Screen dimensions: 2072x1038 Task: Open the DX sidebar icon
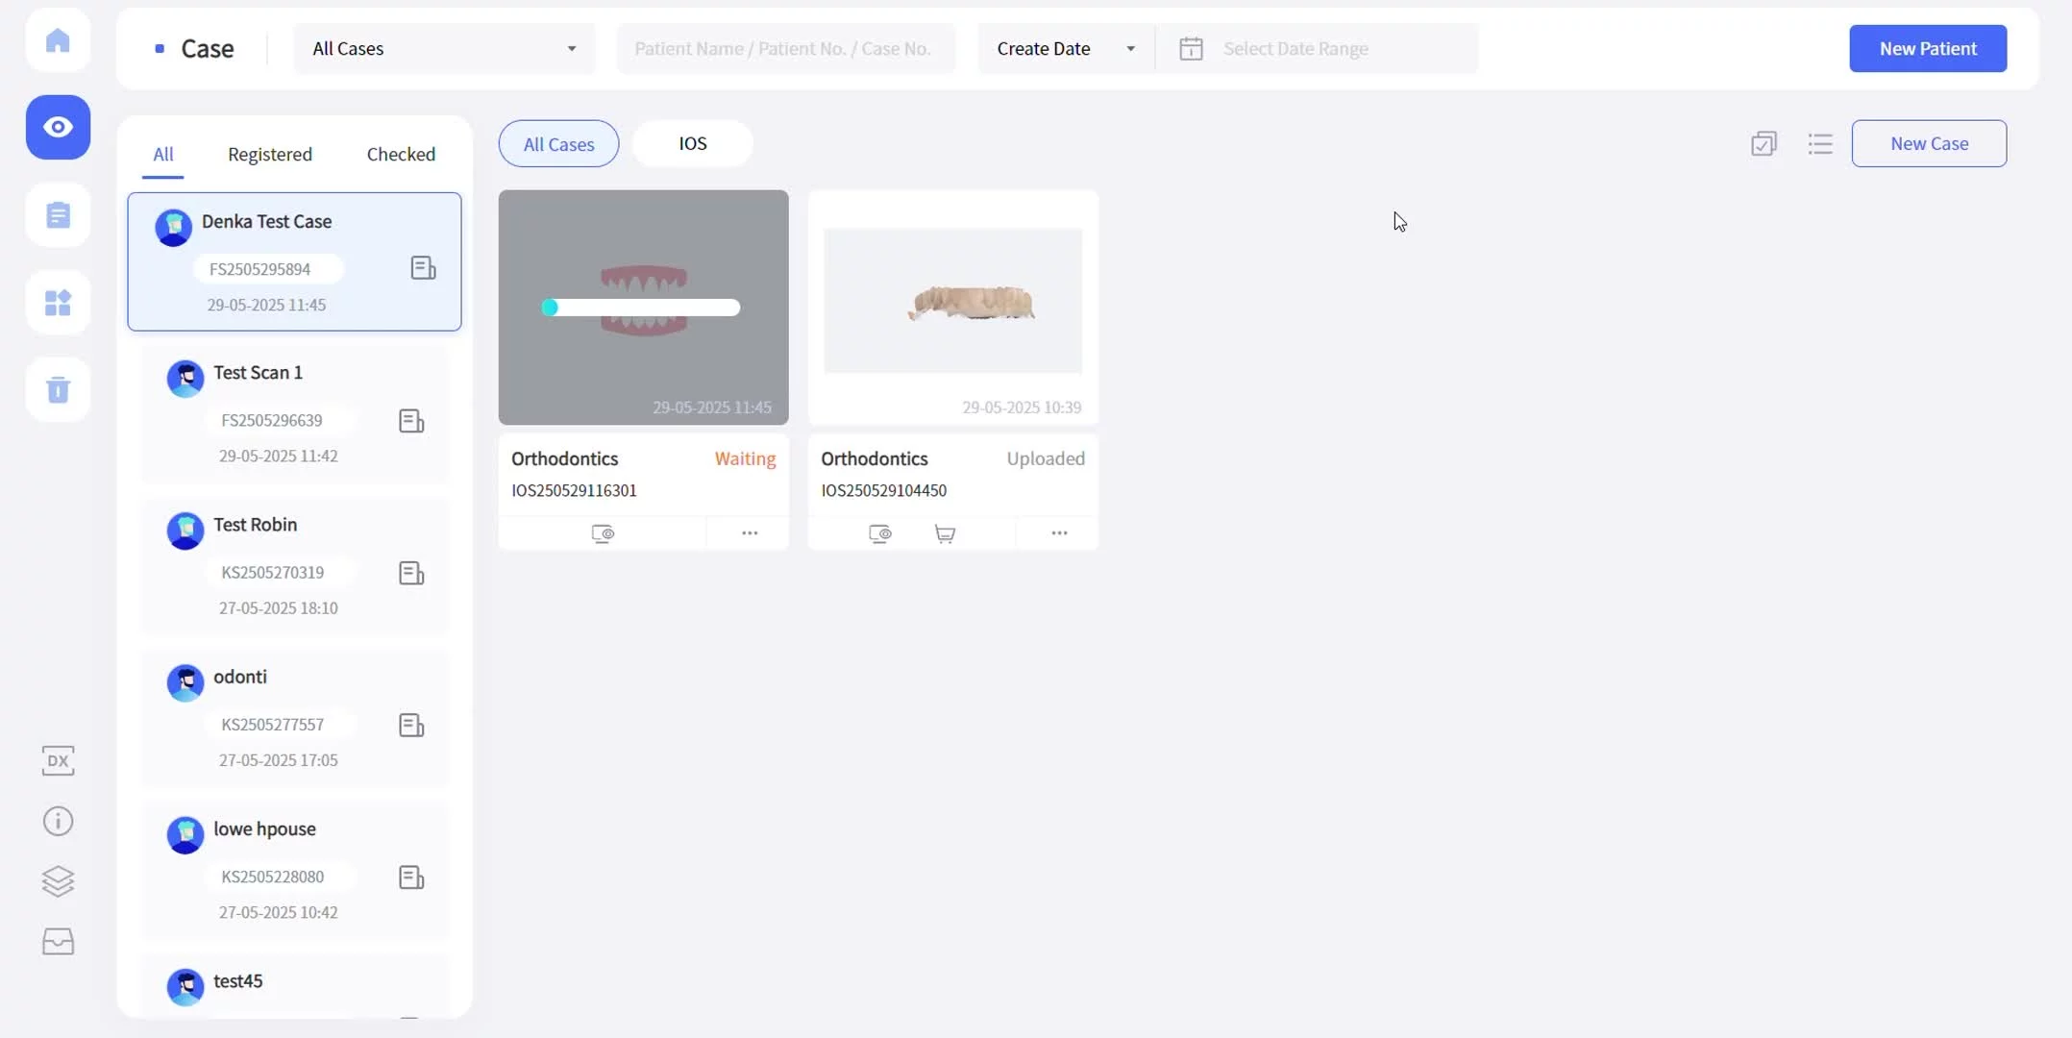click(58, 760)
